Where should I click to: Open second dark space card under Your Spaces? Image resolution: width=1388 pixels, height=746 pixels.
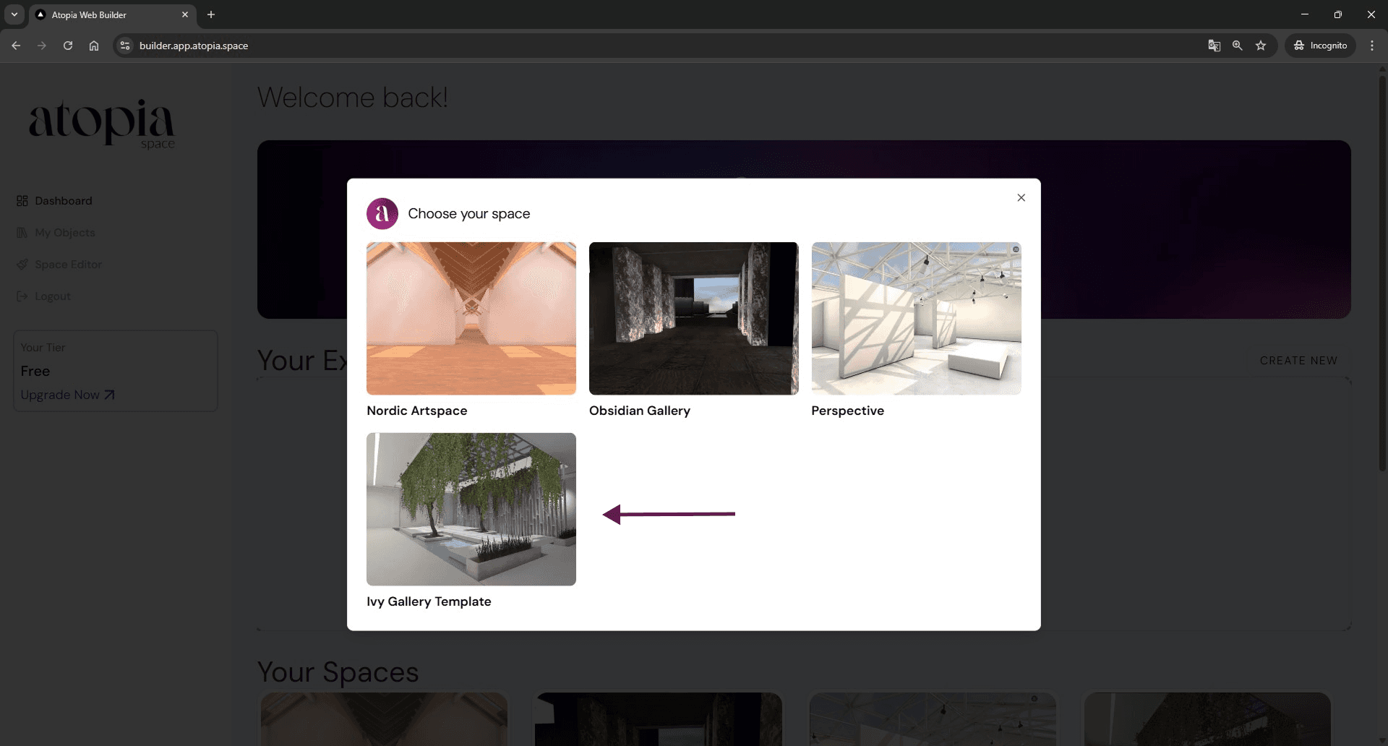[659, 719]
